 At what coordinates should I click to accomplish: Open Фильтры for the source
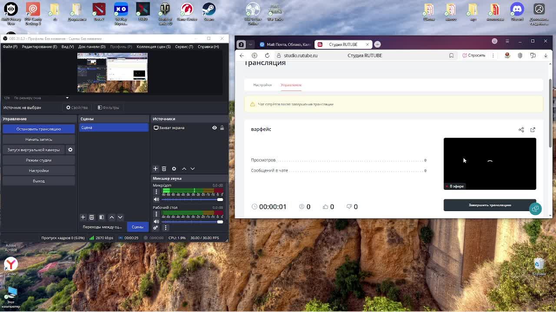109,107
